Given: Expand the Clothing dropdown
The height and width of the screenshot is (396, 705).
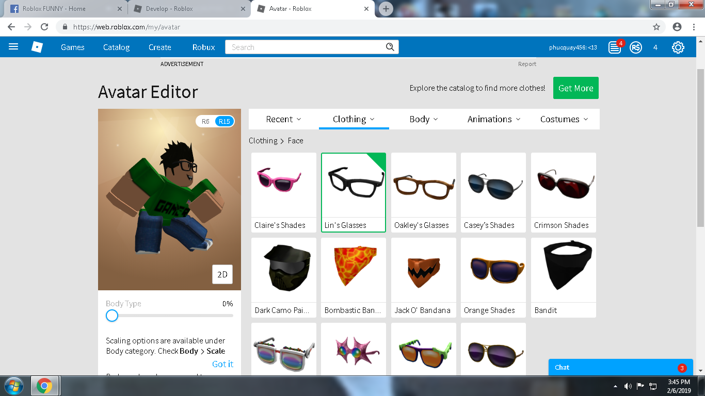Looking at the screenshot, I should click(354, 119).
